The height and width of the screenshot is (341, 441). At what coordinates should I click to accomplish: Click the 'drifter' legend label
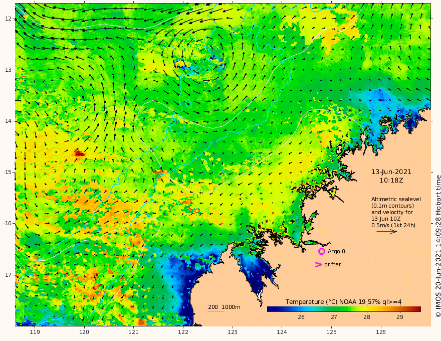[x=333, y=264]
